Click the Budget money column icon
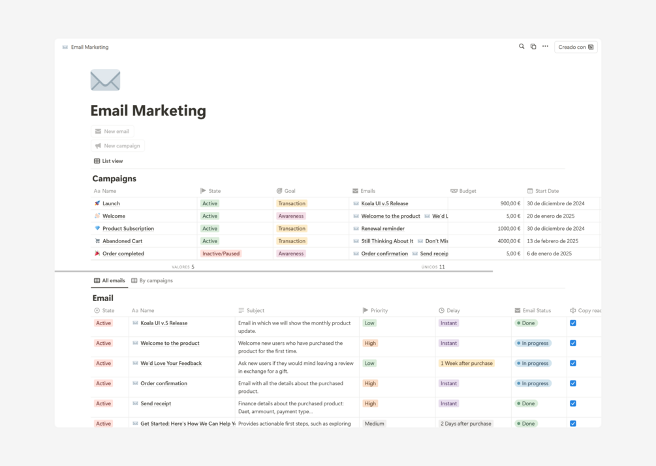Image resolution: width=656 pixels, height=466 pixels. click(454, 191)
